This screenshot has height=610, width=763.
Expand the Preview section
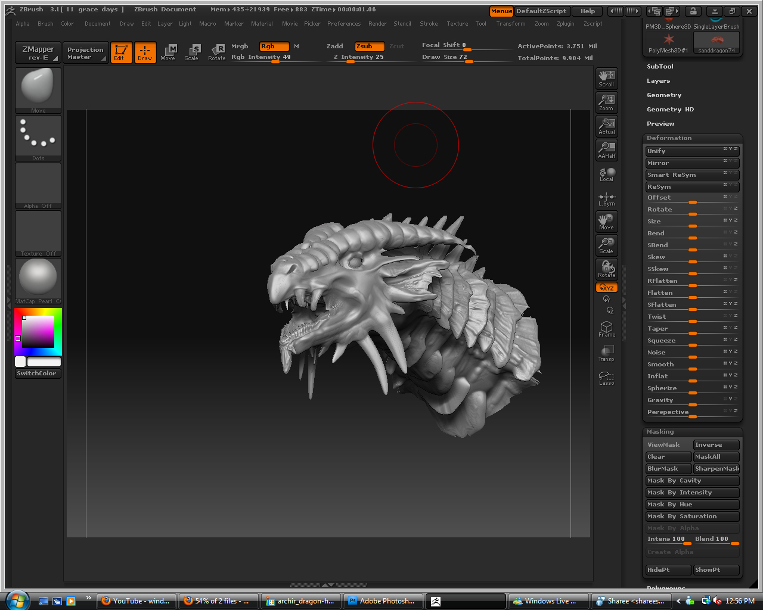coord(660,124)
